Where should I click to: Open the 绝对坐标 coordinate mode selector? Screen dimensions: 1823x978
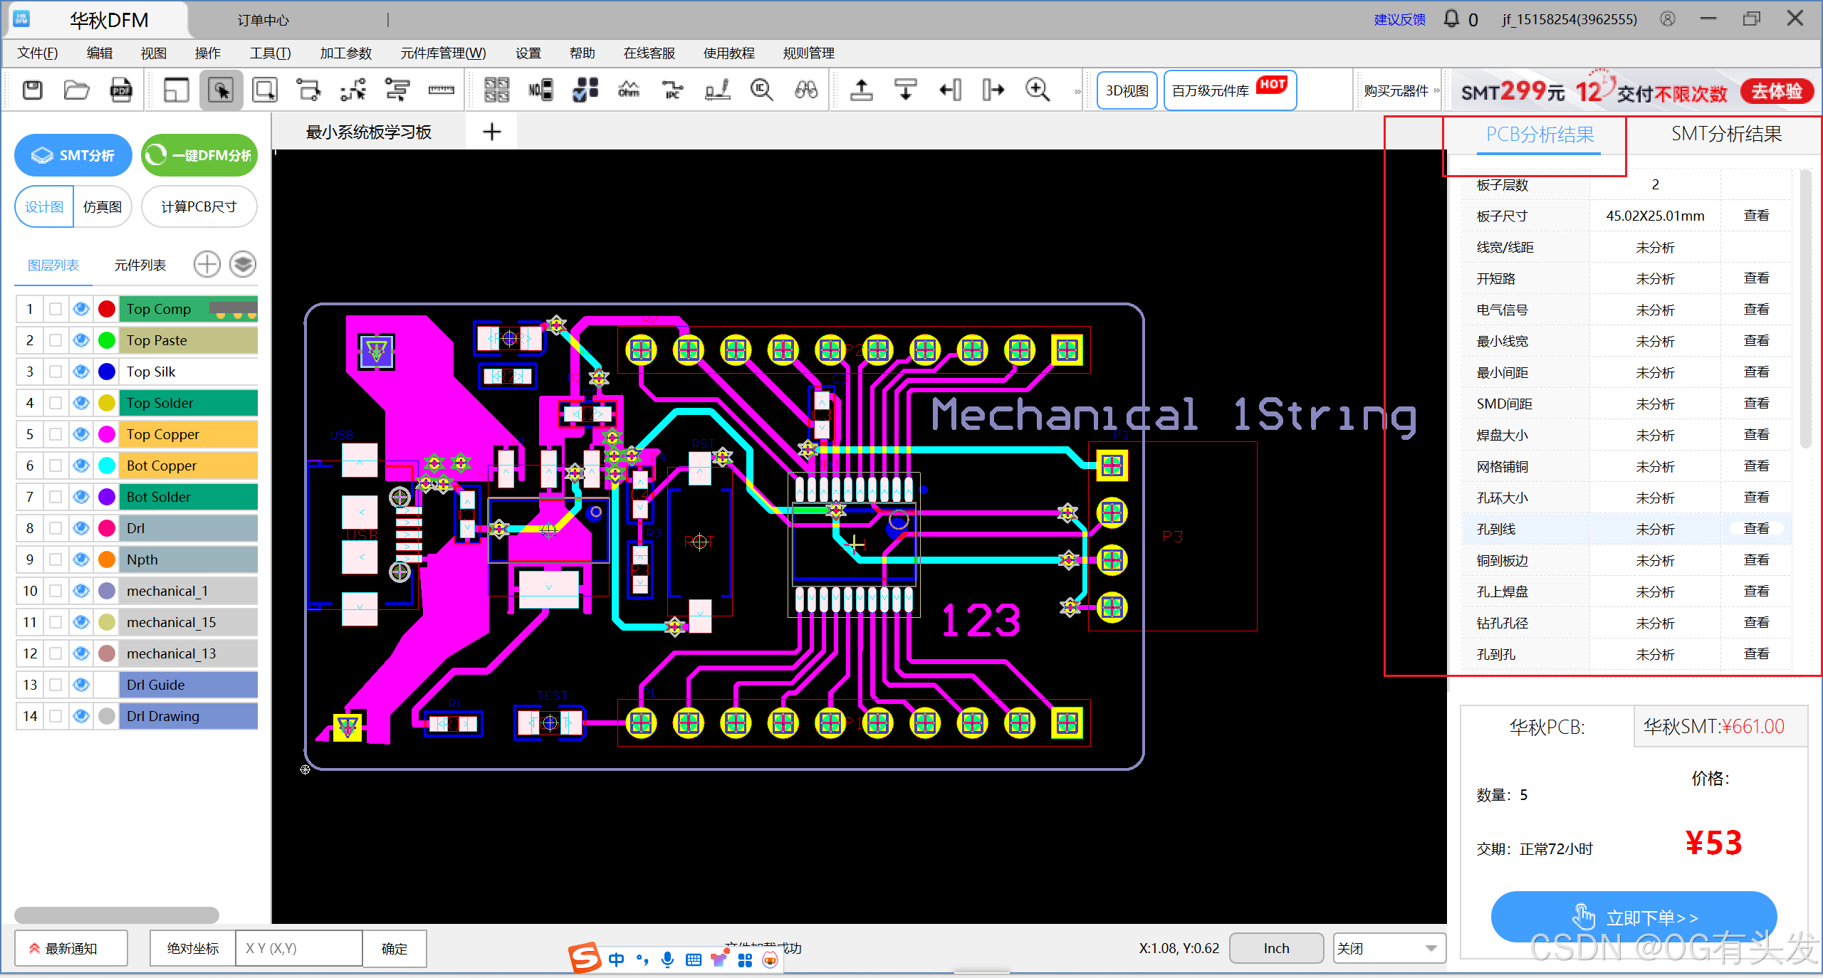pyautogui.click(x=192, y=948)
